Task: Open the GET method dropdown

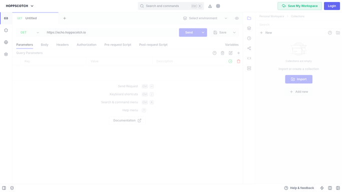Action: click(x=30, y=32)
